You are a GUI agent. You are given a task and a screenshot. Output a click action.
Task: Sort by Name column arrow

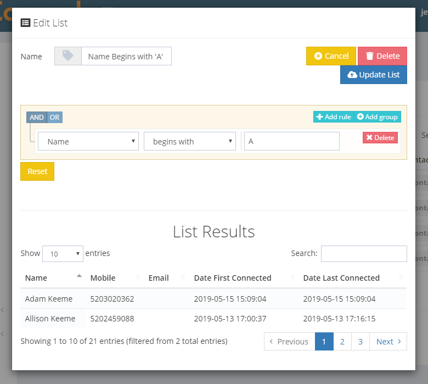click(79, 276)
